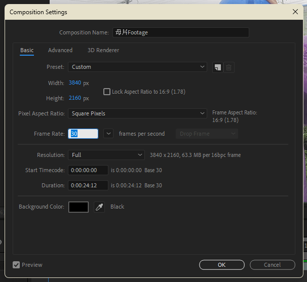307x282 pixels.
Task: Click the Width value 3840
Action: tap(74, 83)
